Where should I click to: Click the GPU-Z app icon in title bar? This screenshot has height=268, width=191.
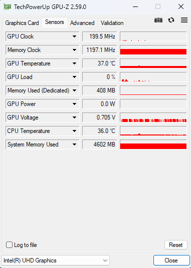[x=8, y=7]
